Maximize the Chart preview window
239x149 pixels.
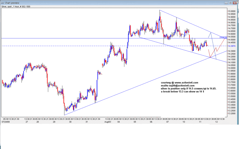pyautogui.click(x=231, y=2)
